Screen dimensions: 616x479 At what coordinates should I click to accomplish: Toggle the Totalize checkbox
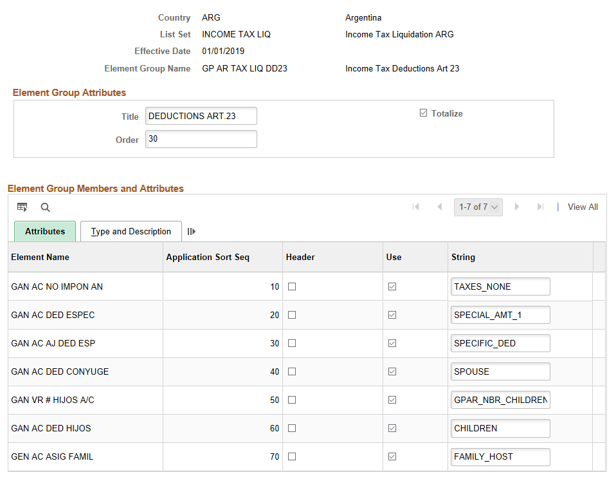(x=423, y=113)
